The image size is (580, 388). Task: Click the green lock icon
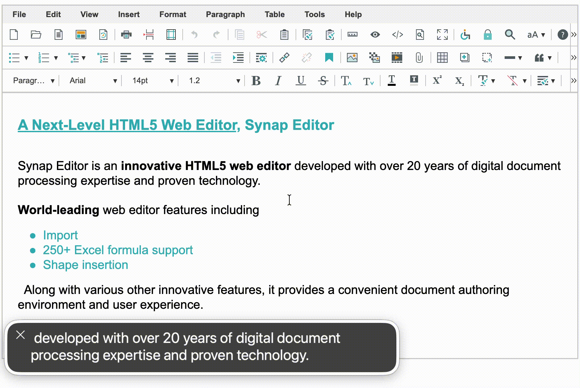coord(488,35)
